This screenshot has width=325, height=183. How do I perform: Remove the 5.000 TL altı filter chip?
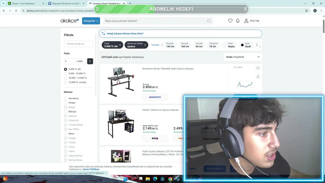click(120, 45)
